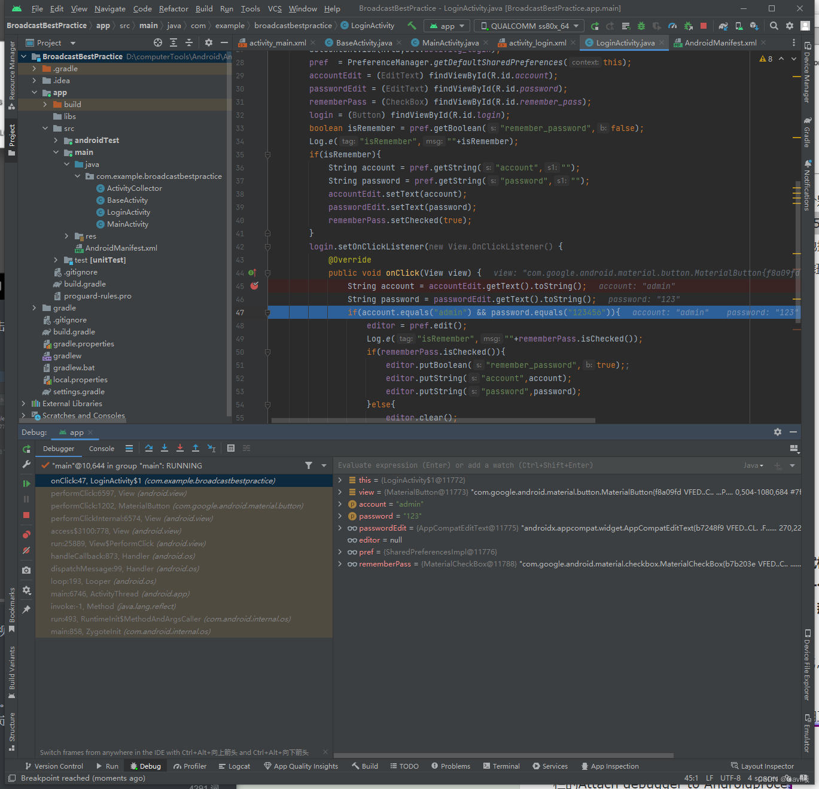Viewport: 819px width, 789px height.
Task: Open the VCS menu
Action: click(275, 9)
